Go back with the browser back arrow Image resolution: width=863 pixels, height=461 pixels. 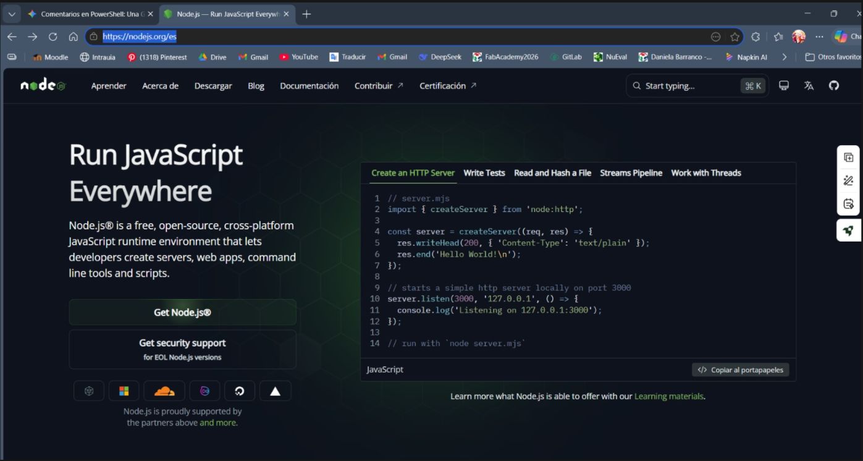tap(12, 37)
